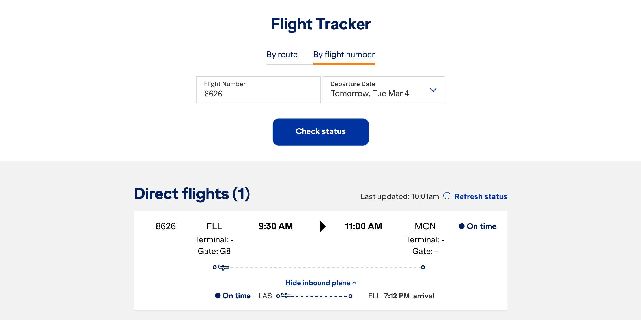Viewport: 641px width, 320px height.
Task: Open the Departure Date dropdown
Action: coord(384,90)
